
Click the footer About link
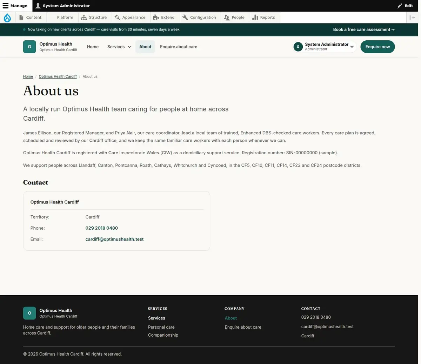(x=231, y=318)
